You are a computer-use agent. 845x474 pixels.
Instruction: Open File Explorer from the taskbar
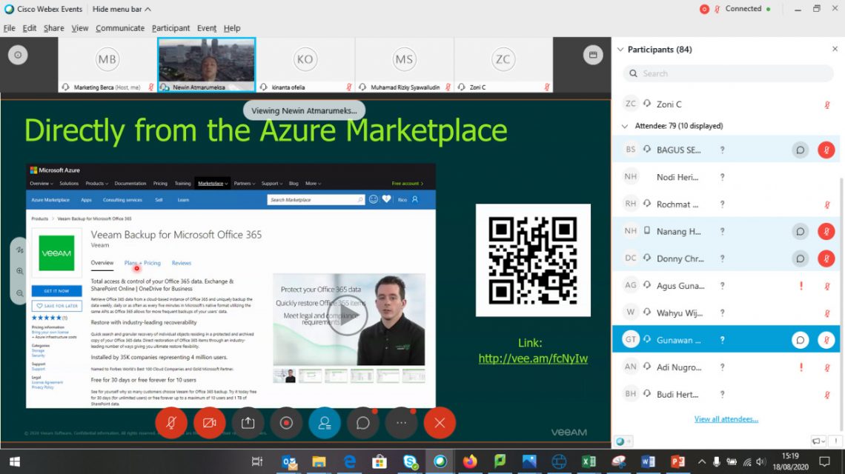point(319,461)
